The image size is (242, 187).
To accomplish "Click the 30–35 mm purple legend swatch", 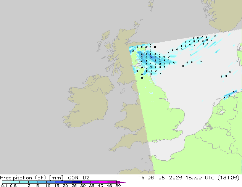I will 86,182.
